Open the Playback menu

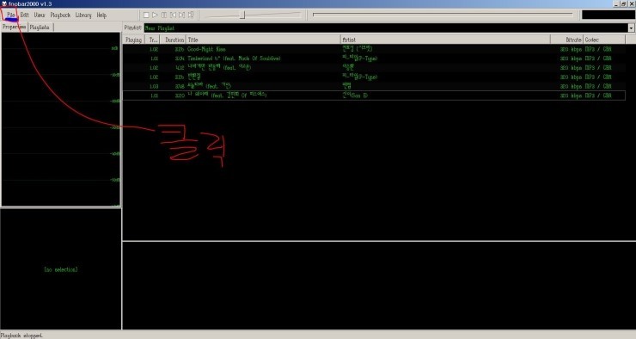[x=60, y=15]
